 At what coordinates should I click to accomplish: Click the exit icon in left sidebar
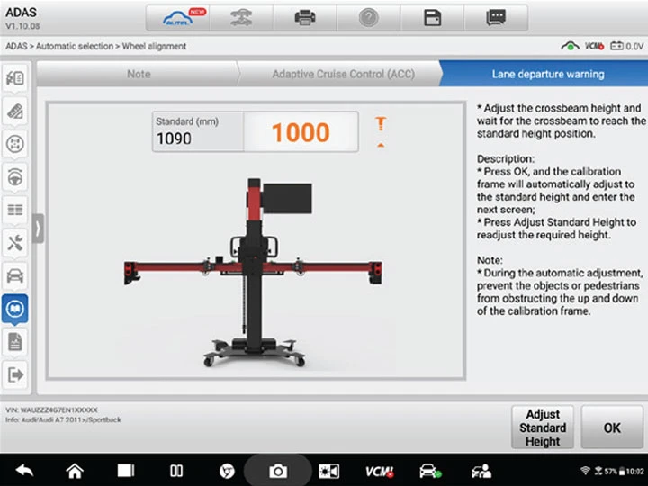coord(15,374)
